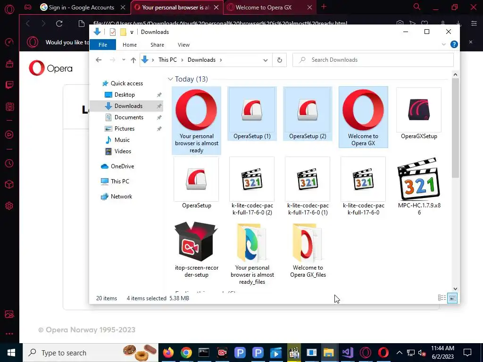Open Network in navigation pane
The image size is (483, 362).
(121, 197)
